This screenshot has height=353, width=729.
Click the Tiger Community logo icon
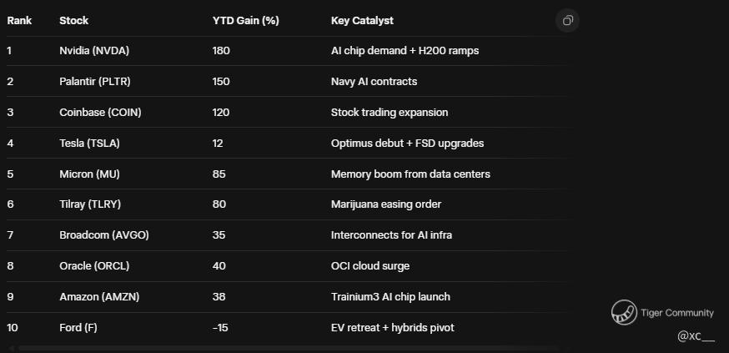[624, 313]
